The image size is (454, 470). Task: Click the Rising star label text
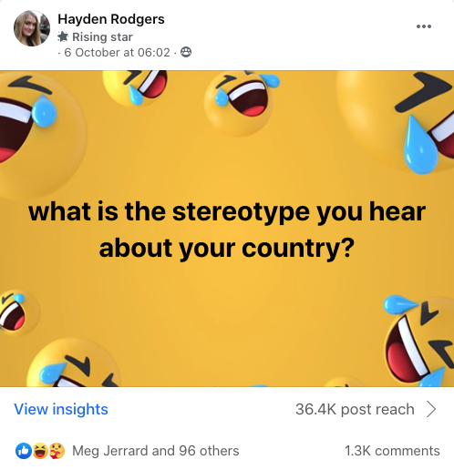tap(102, 37)
